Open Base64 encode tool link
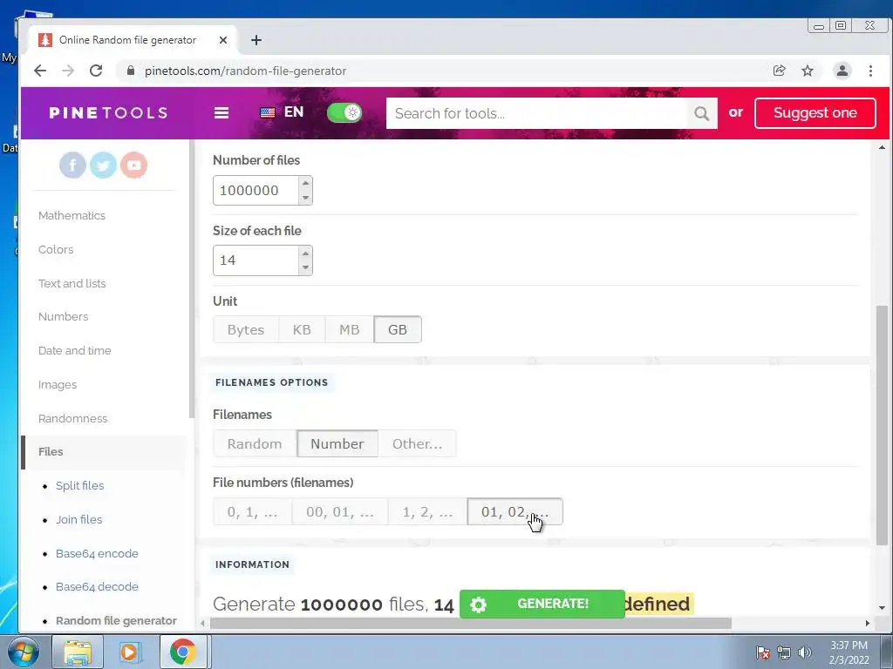893x669 pixels. [97, 553]
